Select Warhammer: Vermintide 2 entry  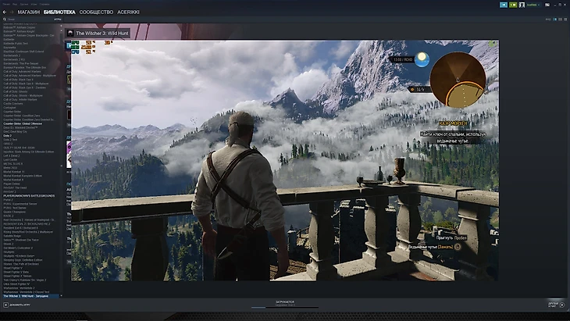(x=19, y=287)
